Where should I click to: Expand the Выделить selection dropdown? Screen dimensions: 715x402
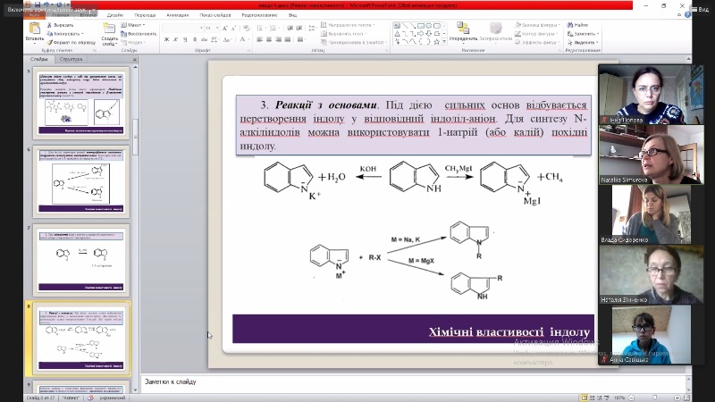(x=585, y=42)
